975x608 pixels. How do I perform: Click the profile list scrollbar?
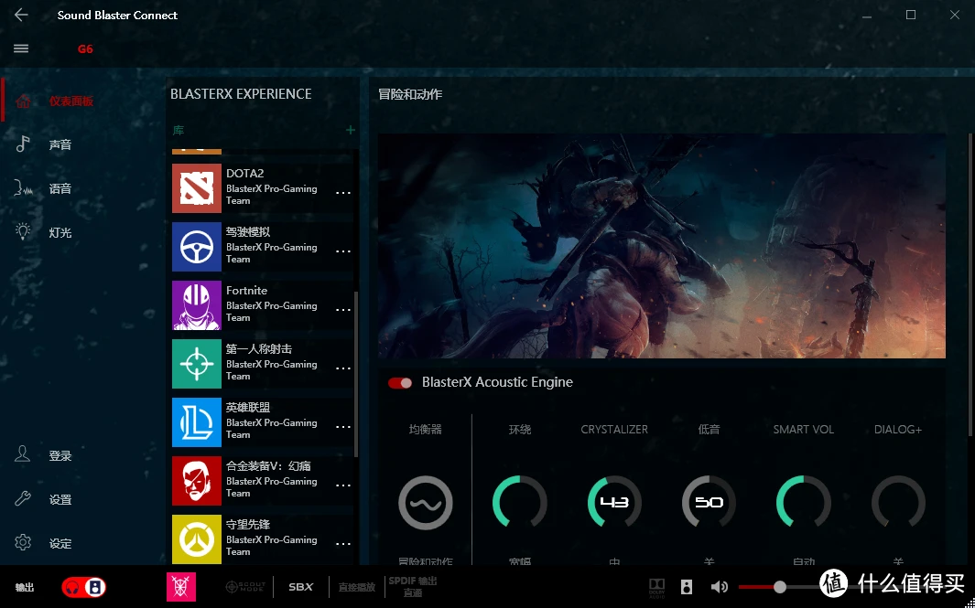tap(356, 375)
